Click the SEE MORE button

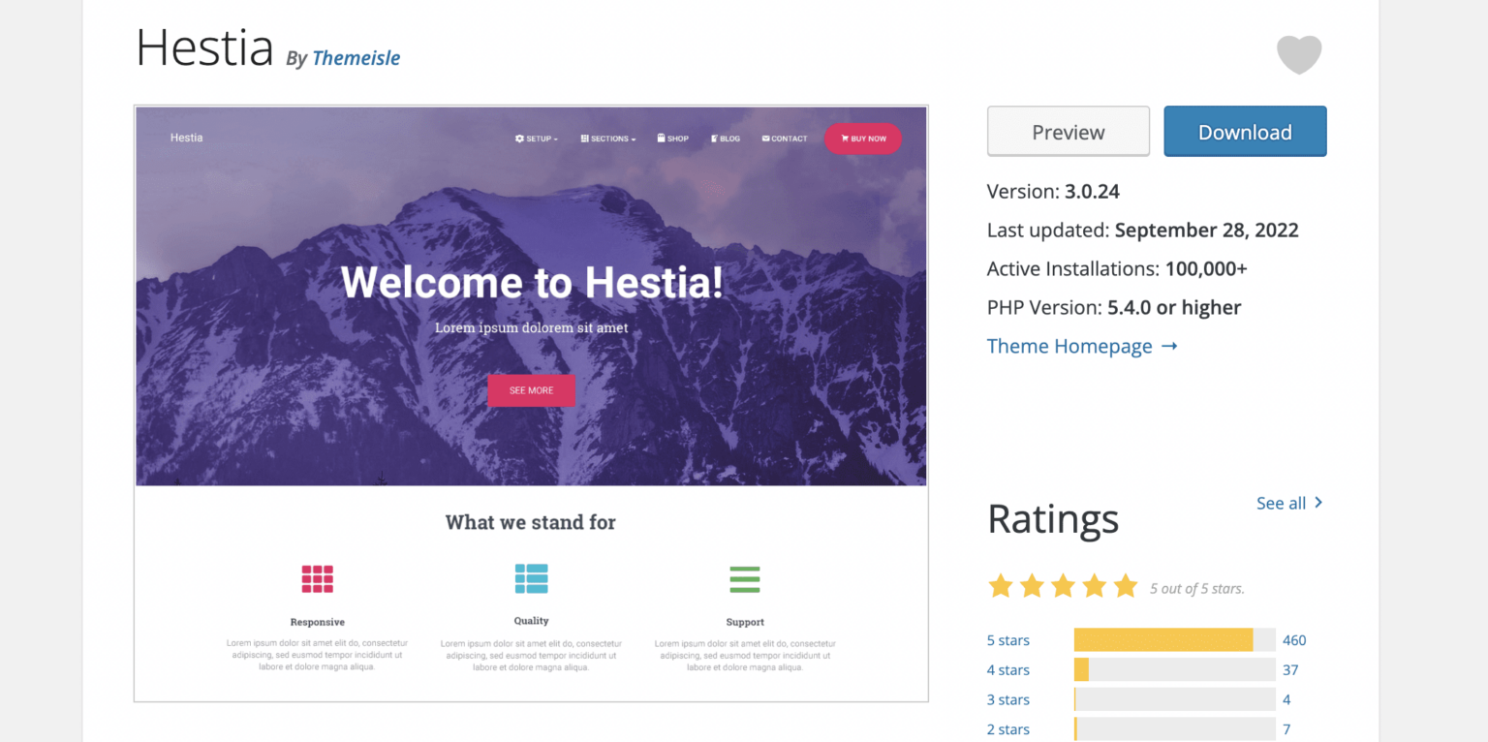coord(531,390)
